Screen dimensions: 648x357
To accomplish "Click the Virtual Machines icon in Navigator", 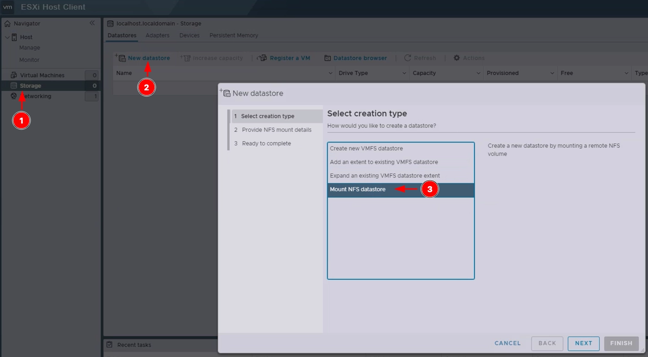I will click(x=14, y=75).
